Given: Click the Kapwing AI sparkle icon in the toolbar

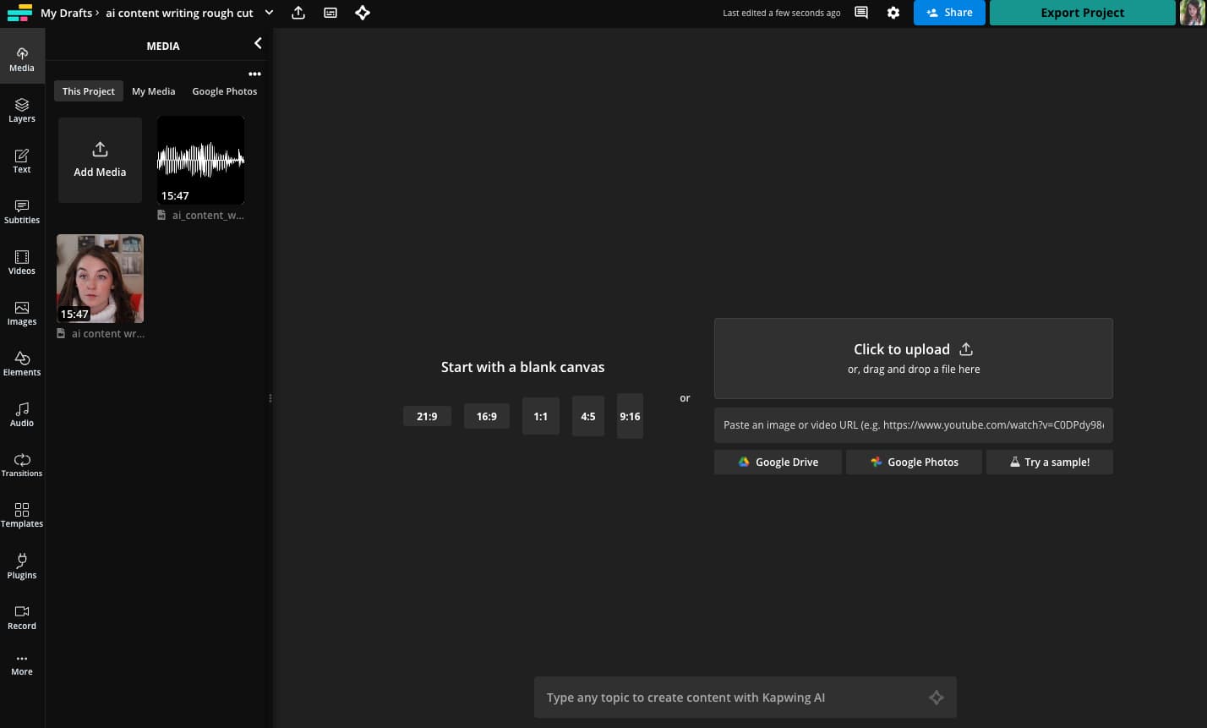Looking at the screenshot, I should pyautogui.click(x=363, y=13).
